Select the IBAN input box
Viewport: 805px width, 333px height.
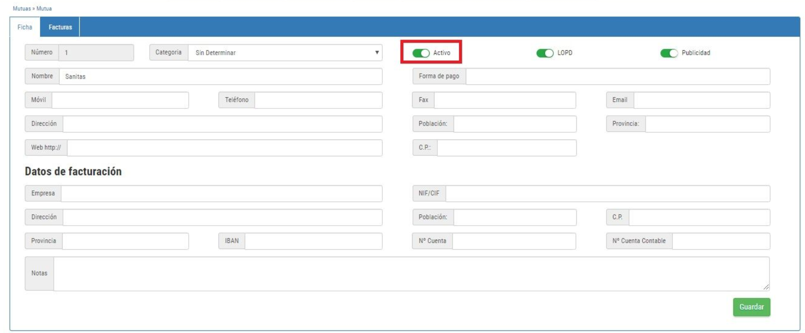click(313, 241)
